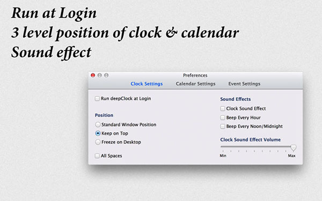
Task: Click the volume slider track near Min
Action: (x=223, y=147)
